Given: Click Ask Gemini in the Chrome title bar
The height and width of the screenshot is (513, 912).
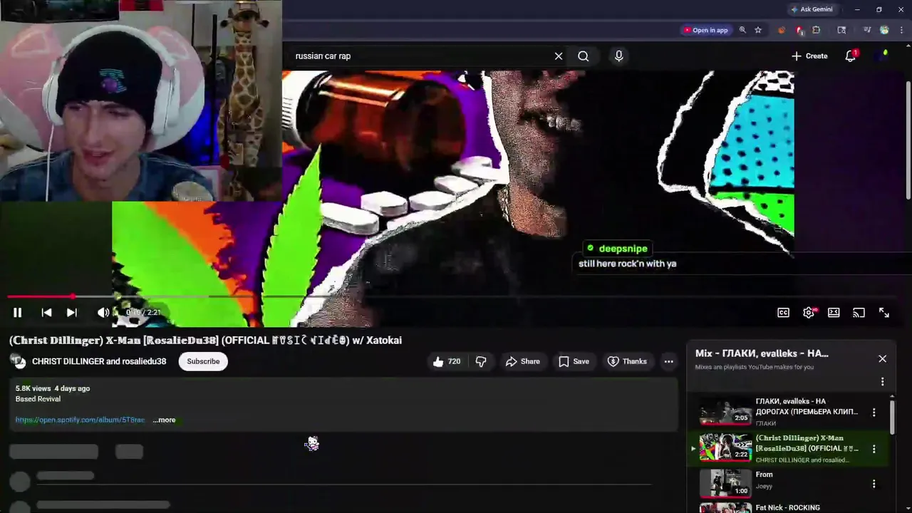Looking at the screenshot, I should tap(812, 9).
